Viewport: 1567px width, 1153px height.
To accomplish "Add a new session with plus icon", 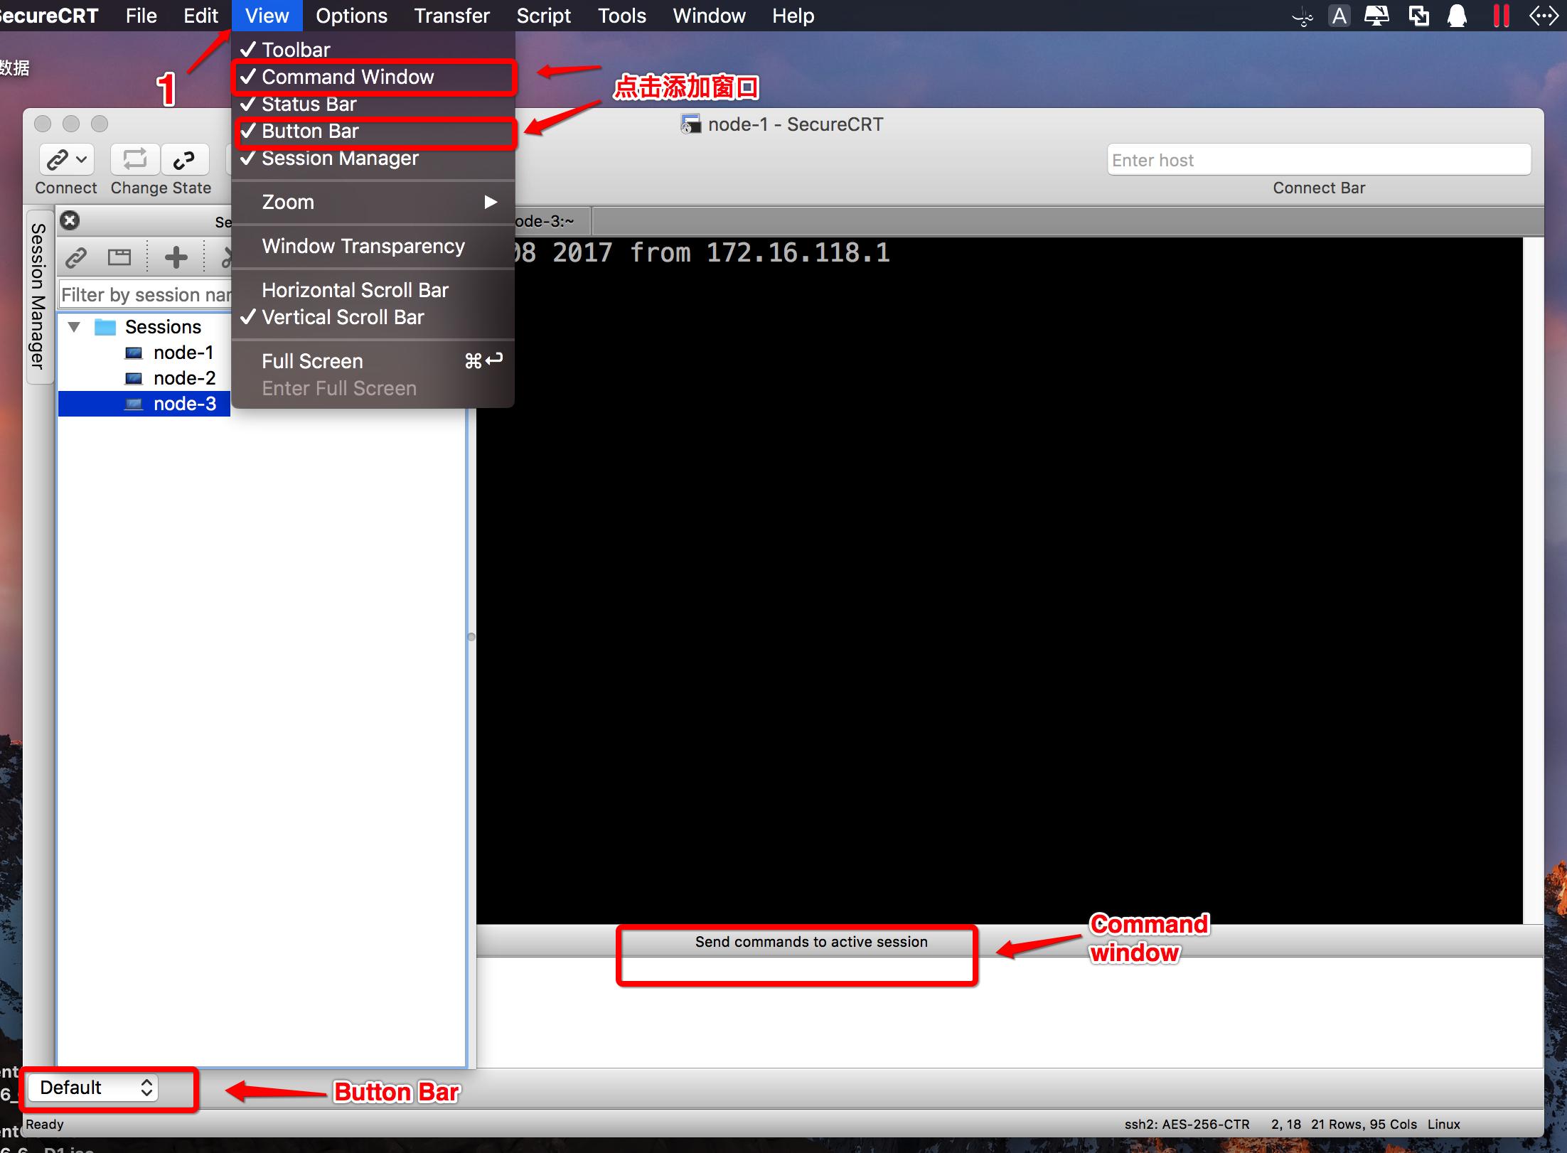I will coord(176,257).
